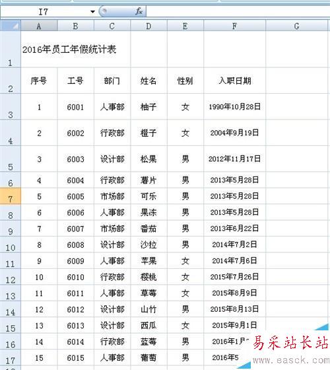Select column F header
This screenshot has height=370, width=330.
click(x=234, y=26)
